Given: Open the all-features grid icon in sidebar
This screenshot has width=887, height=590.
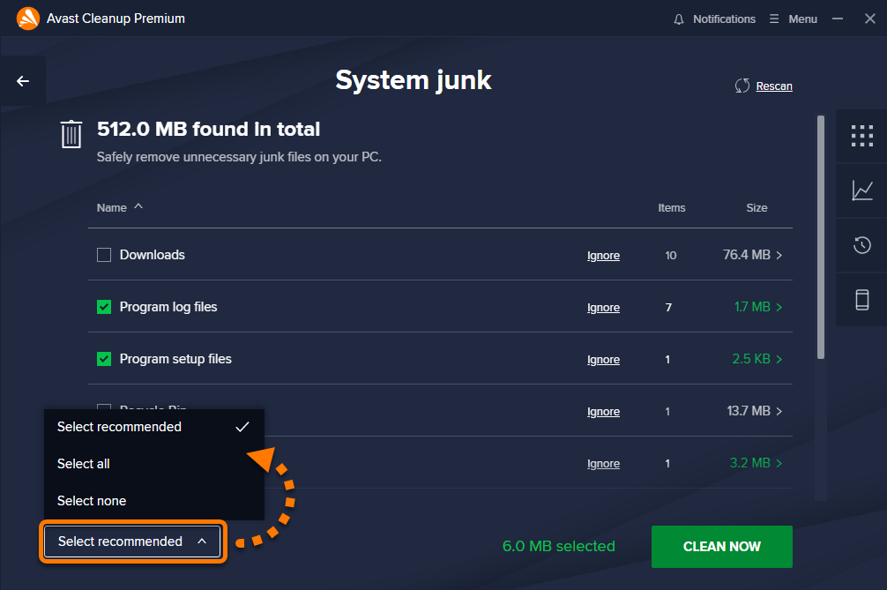Looking at the screenshot, I should click(x=862, y=136).
